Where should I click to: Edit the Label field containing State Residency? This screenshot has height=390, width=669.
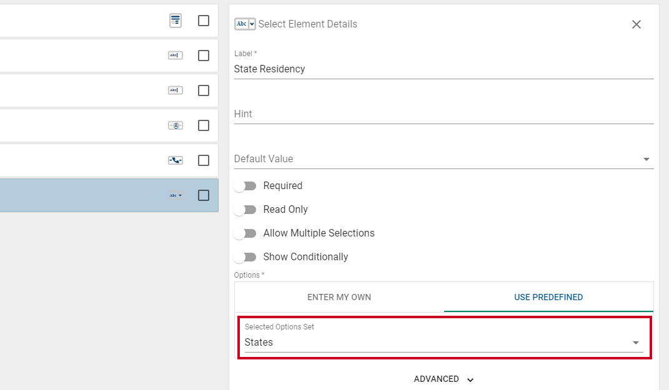pyautogui.click(x=444, y=69)
